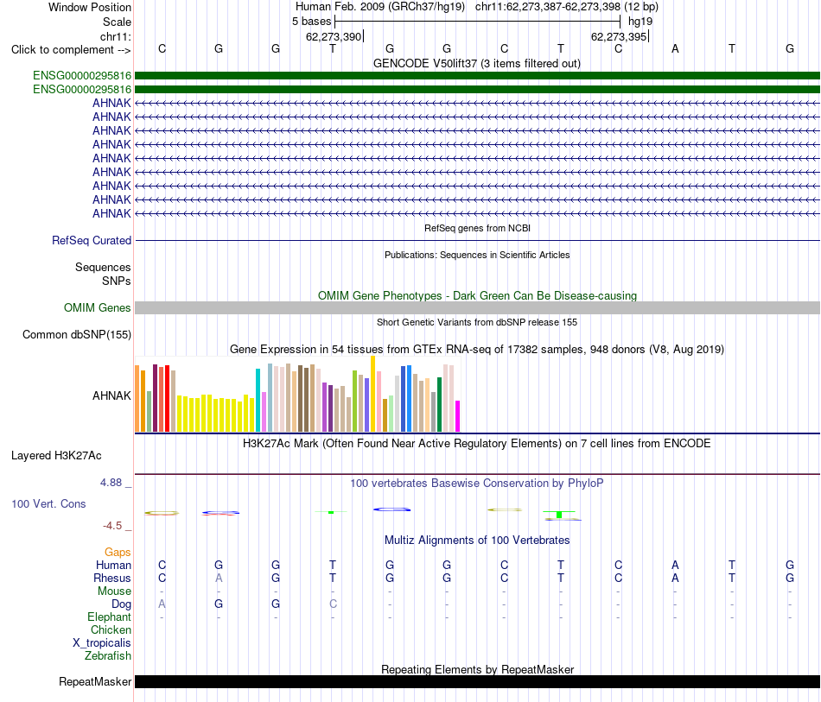Click the 'Click to complement -->' label

coord(71,50)
